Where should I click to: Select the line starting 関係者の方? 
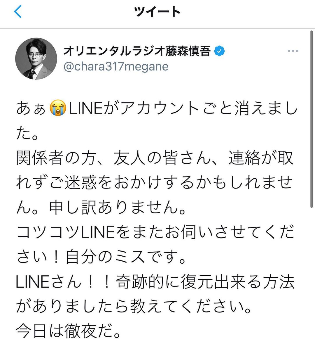click(x=155, y=158)
